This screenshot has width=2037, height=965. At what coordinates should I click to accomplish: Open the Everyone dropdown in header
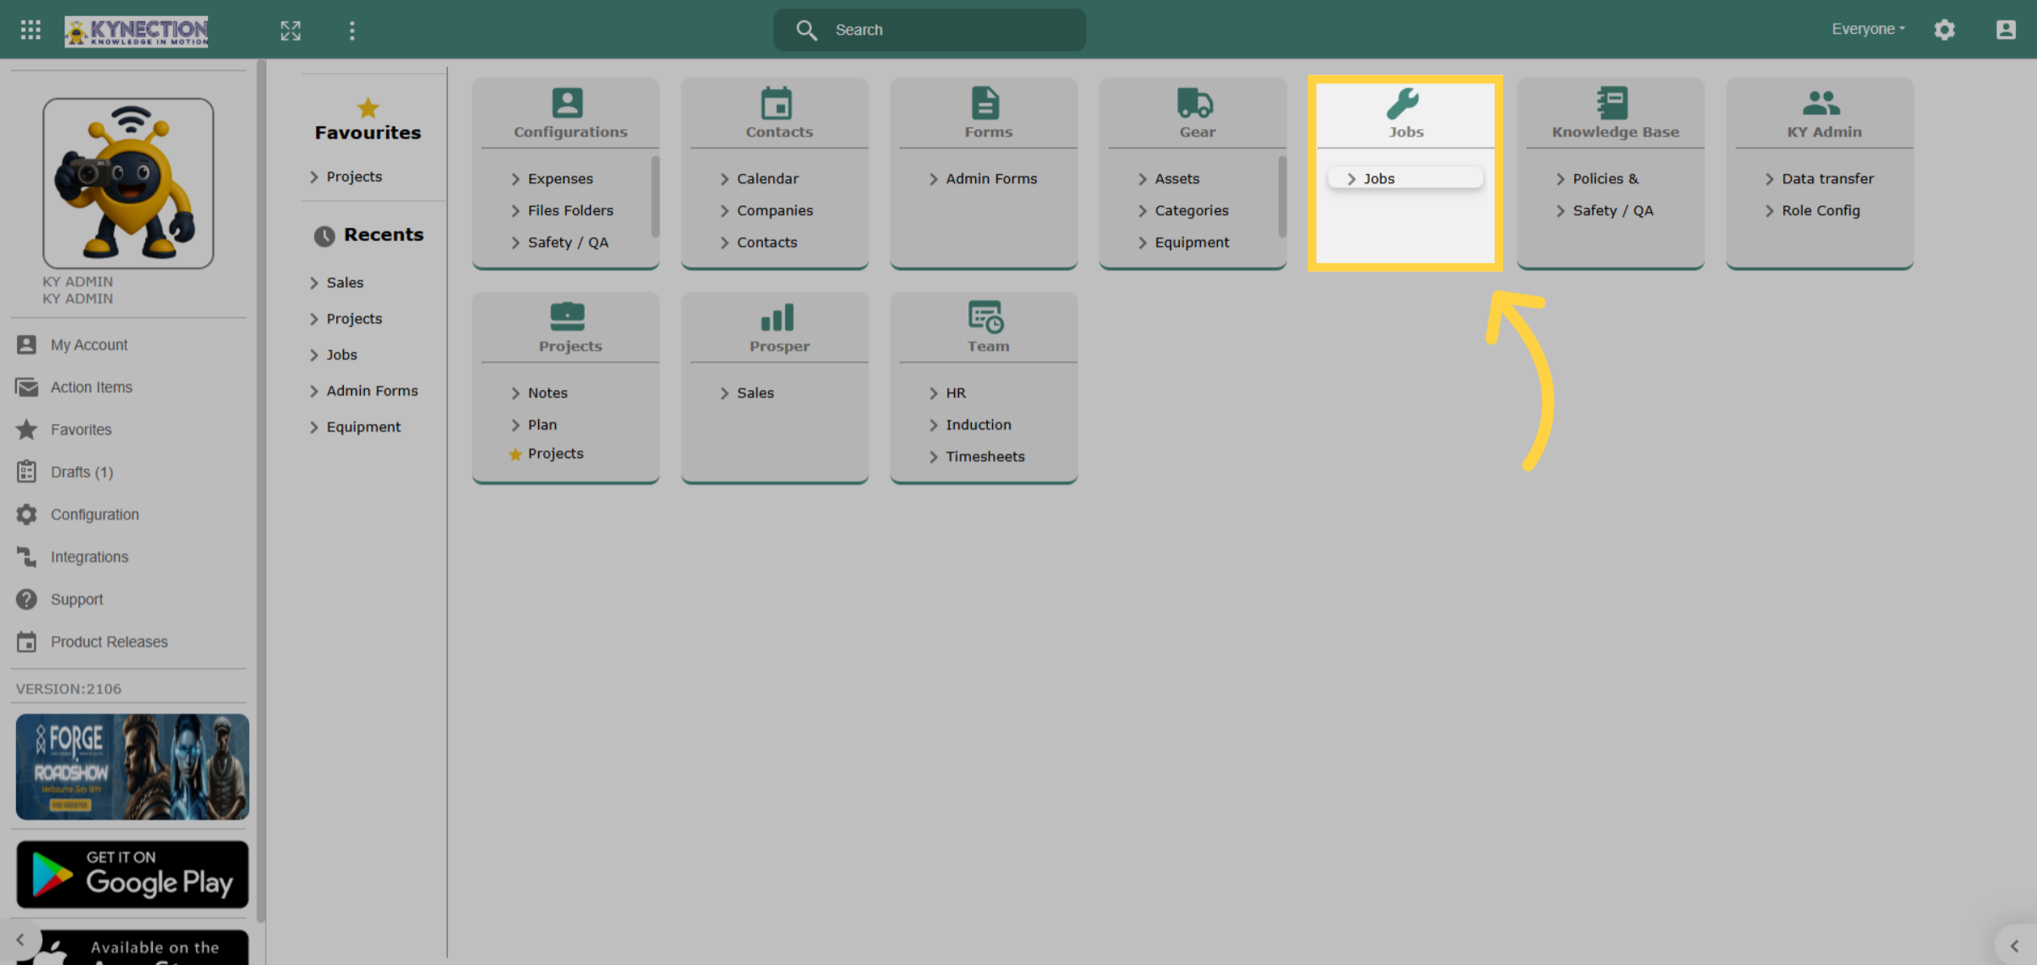[1868, 29]
